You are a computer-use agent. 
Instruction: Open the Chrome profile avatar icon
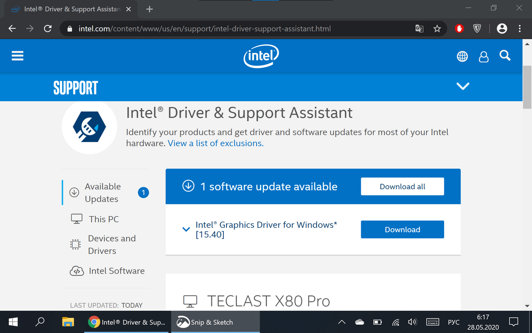pos(502,29)
